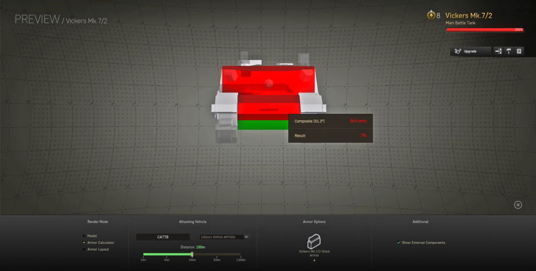
Task: Click the arrow-into-panel icon beside Upgrade
Action: pos(498,51)
